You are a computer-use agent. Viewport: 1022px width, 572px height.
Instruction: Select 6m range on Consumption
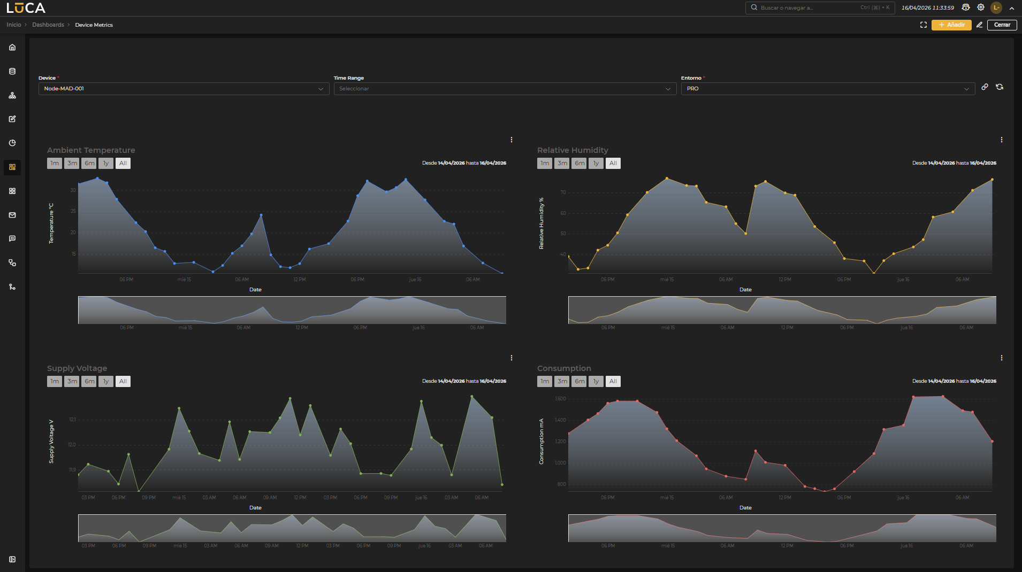point(579,381)
